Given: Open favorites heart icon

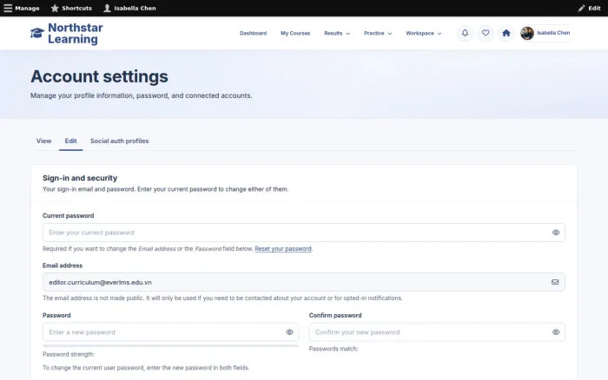Looking at the screenshot, I should pyautogui.click(x=486, y=33).
